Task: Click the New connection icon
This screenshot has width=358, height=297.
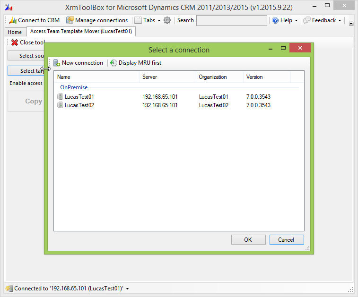Action: point(57,63)
